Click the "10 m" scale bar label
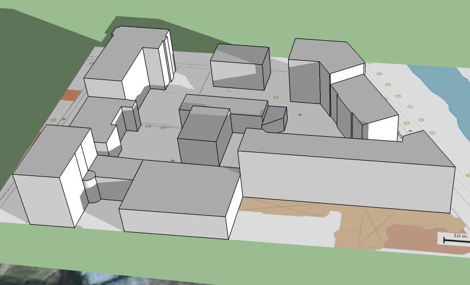Image resolution: width=470 pixels, height=285 pixels. pyautogui.click(x=460, y=236)
